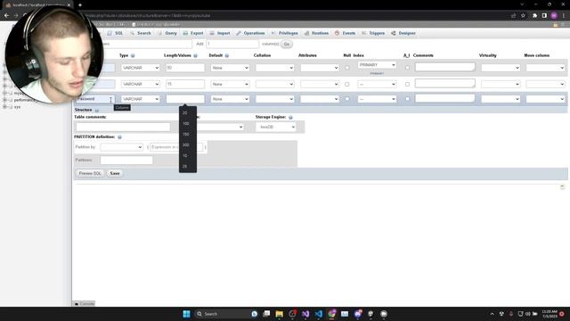
Task: Open Chrome from the taskbar
Action: pos(331,314)
